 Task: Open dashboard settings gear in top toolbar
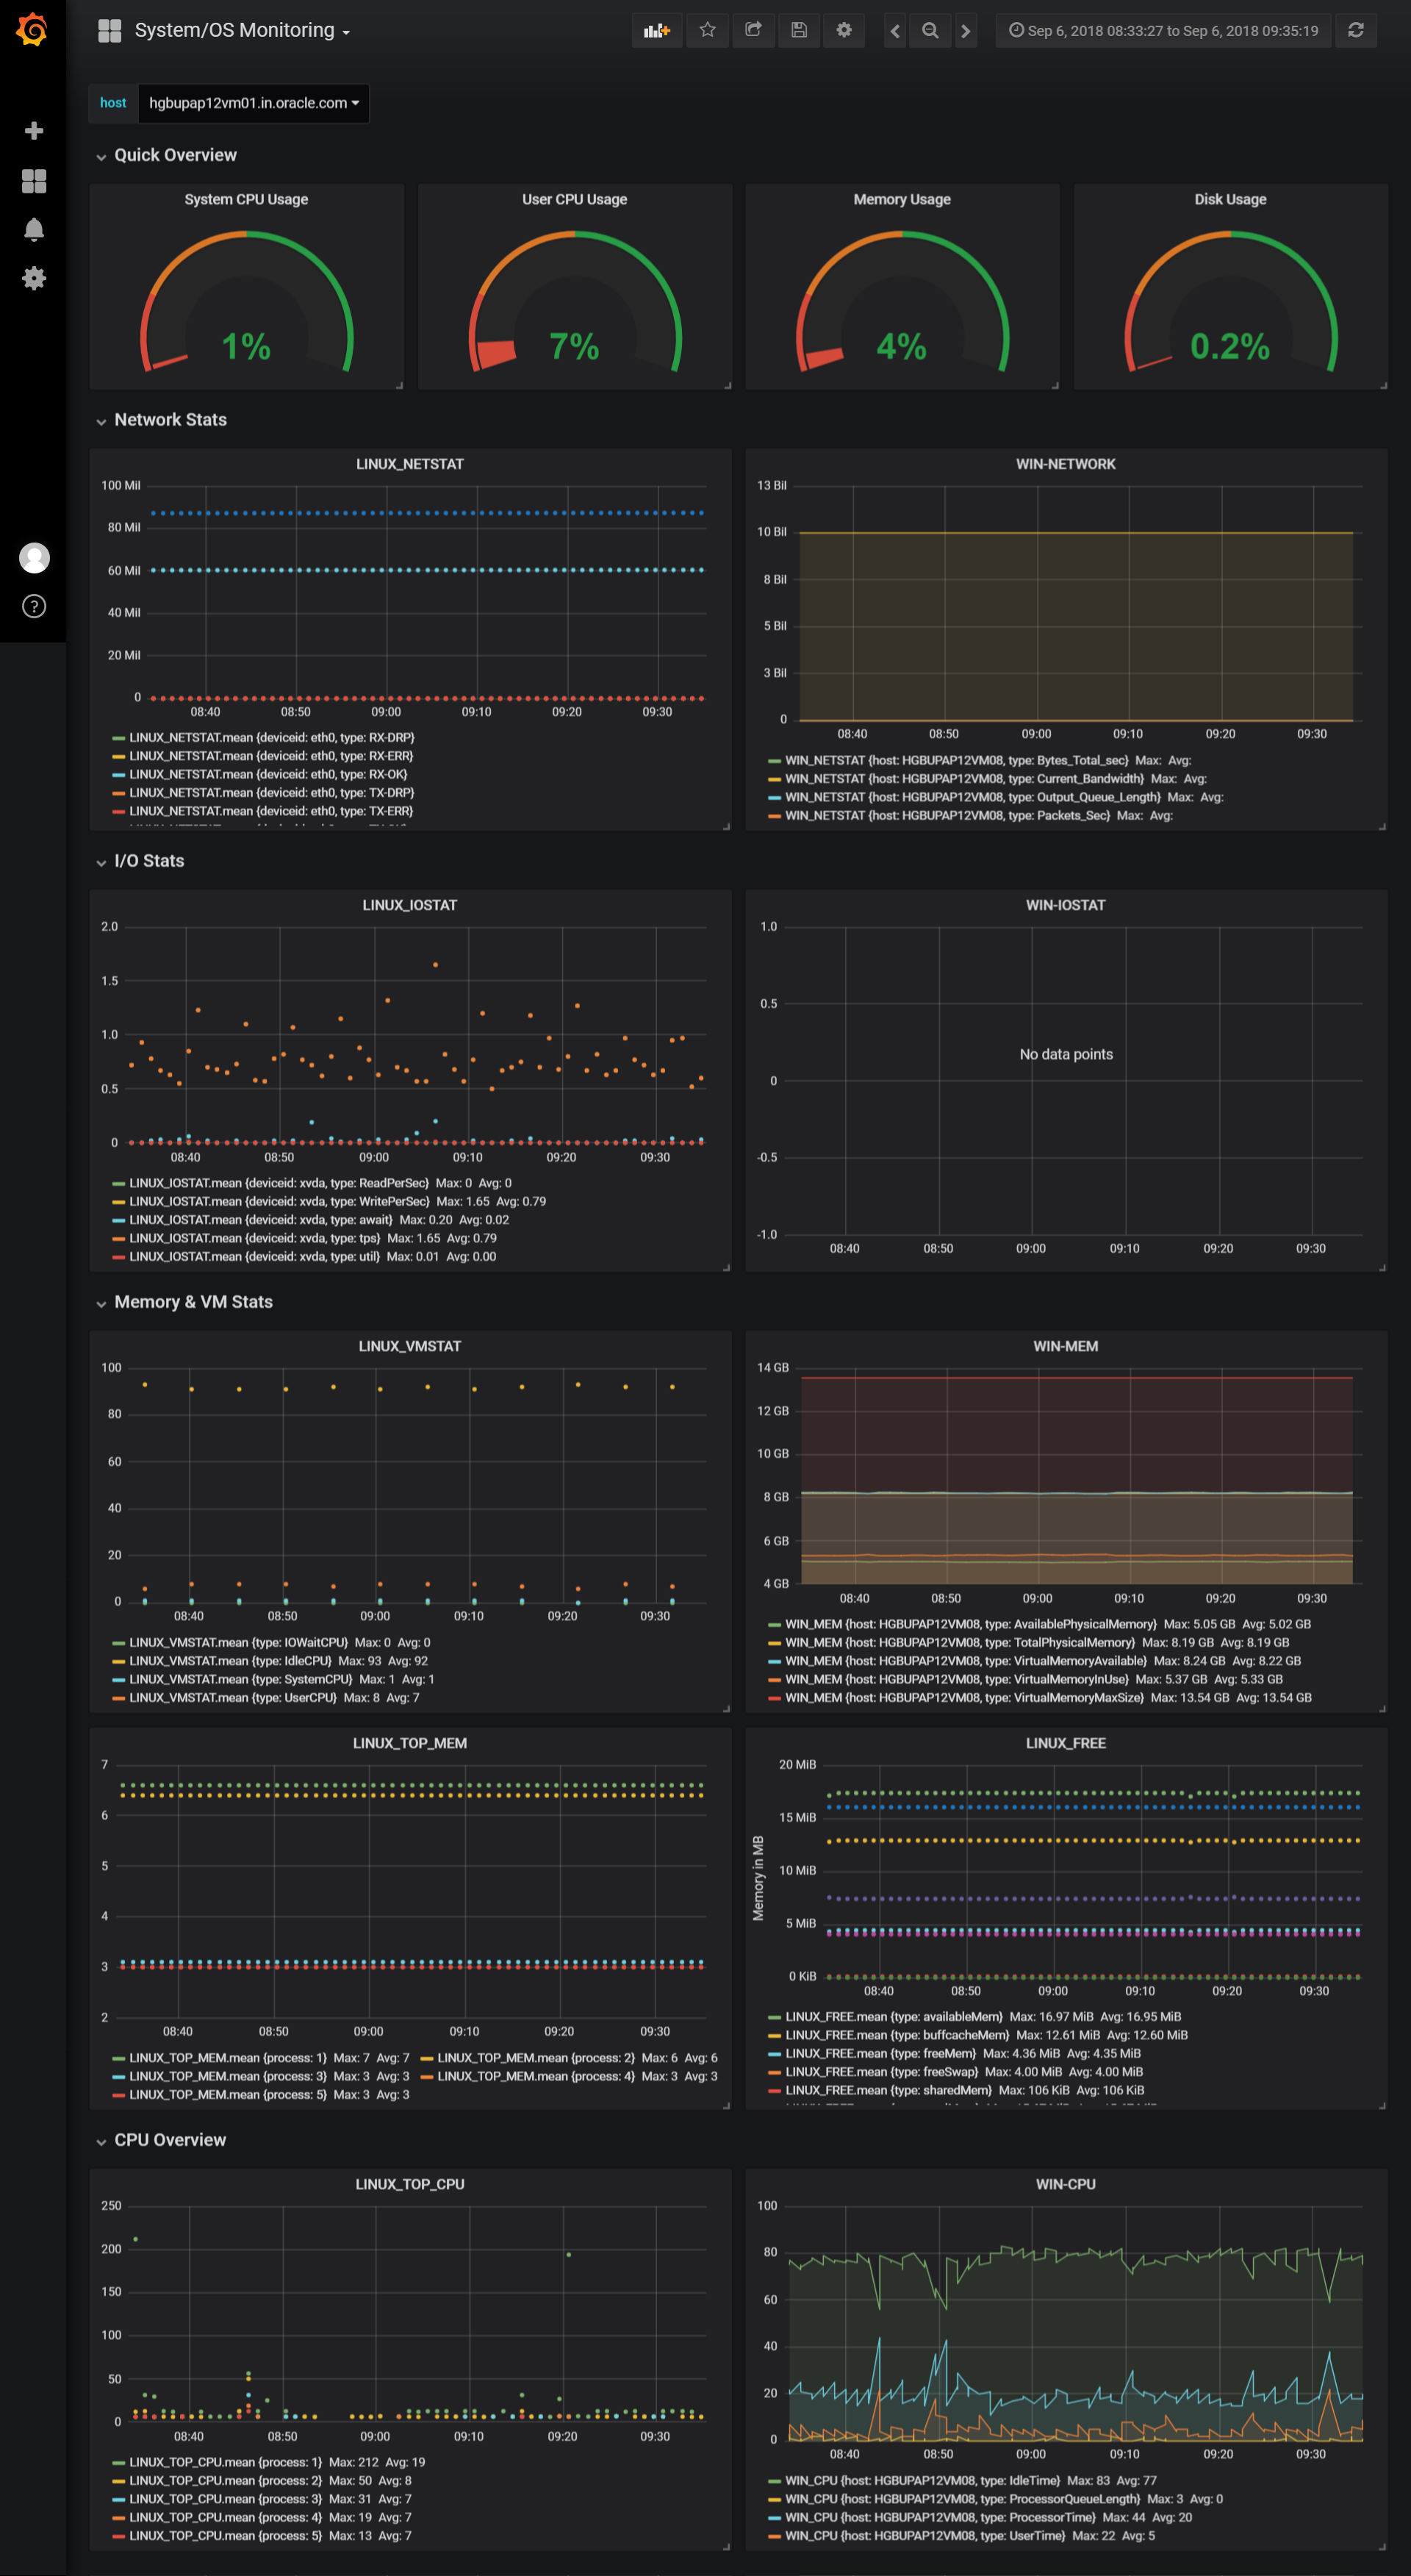[x=844, y=30]
